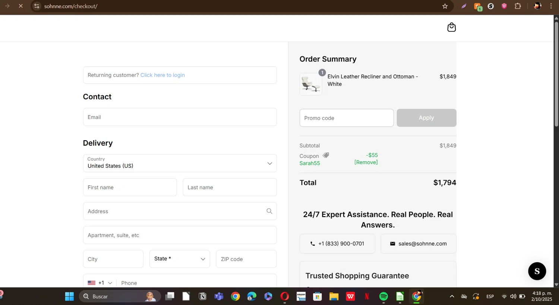Open the puzzle-piece Extensions menu
This screenshot has width=559, height=305.
pyautogui.click(x=518, y=6)
